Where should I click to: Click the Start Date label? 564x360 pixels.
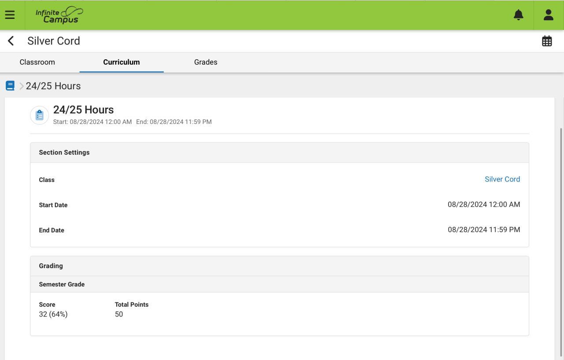(x=53, y=205)
